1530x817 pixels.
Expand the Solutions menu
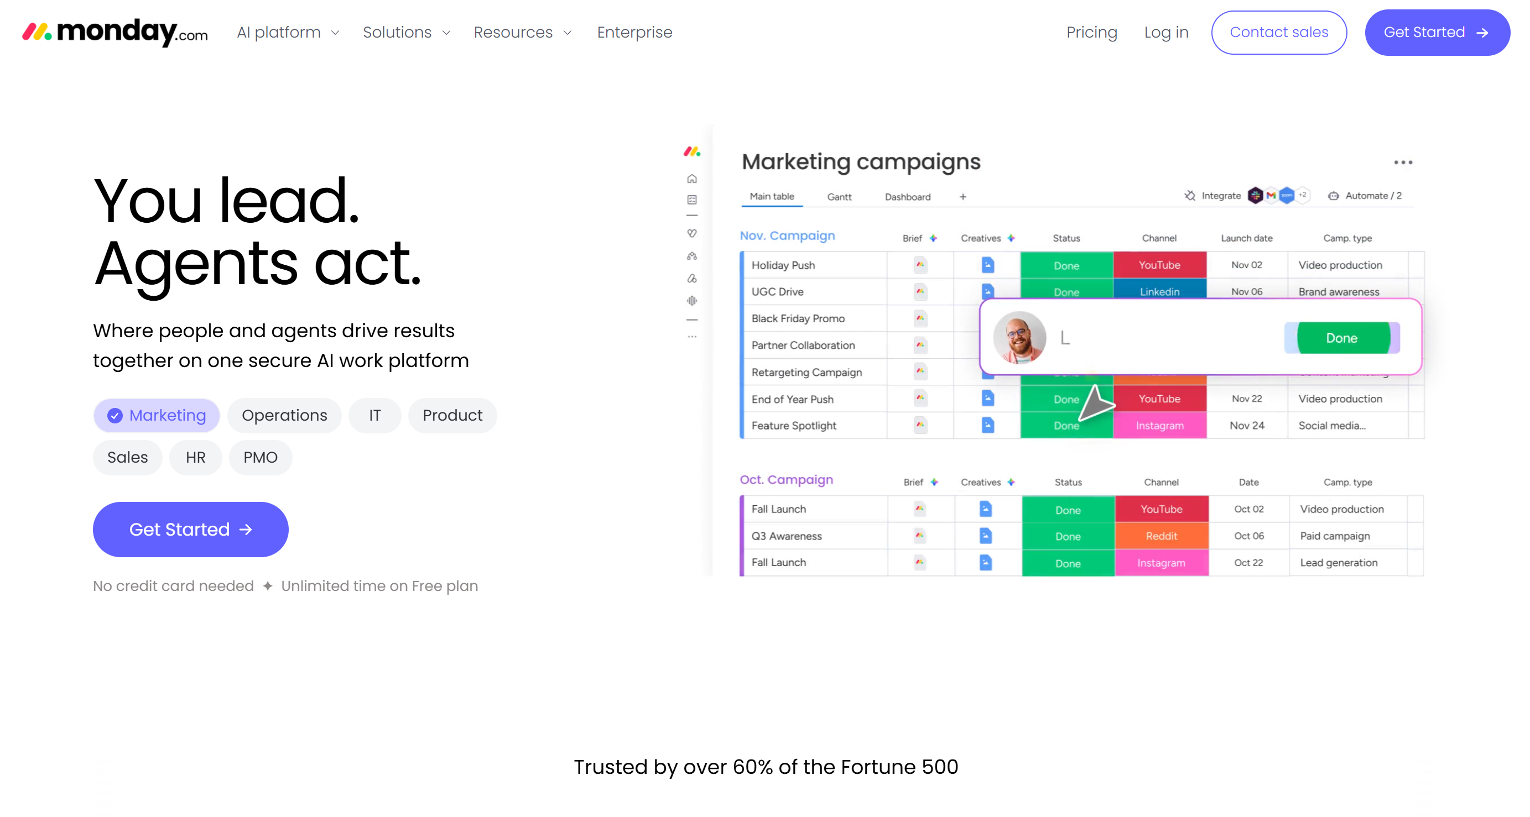407,32
